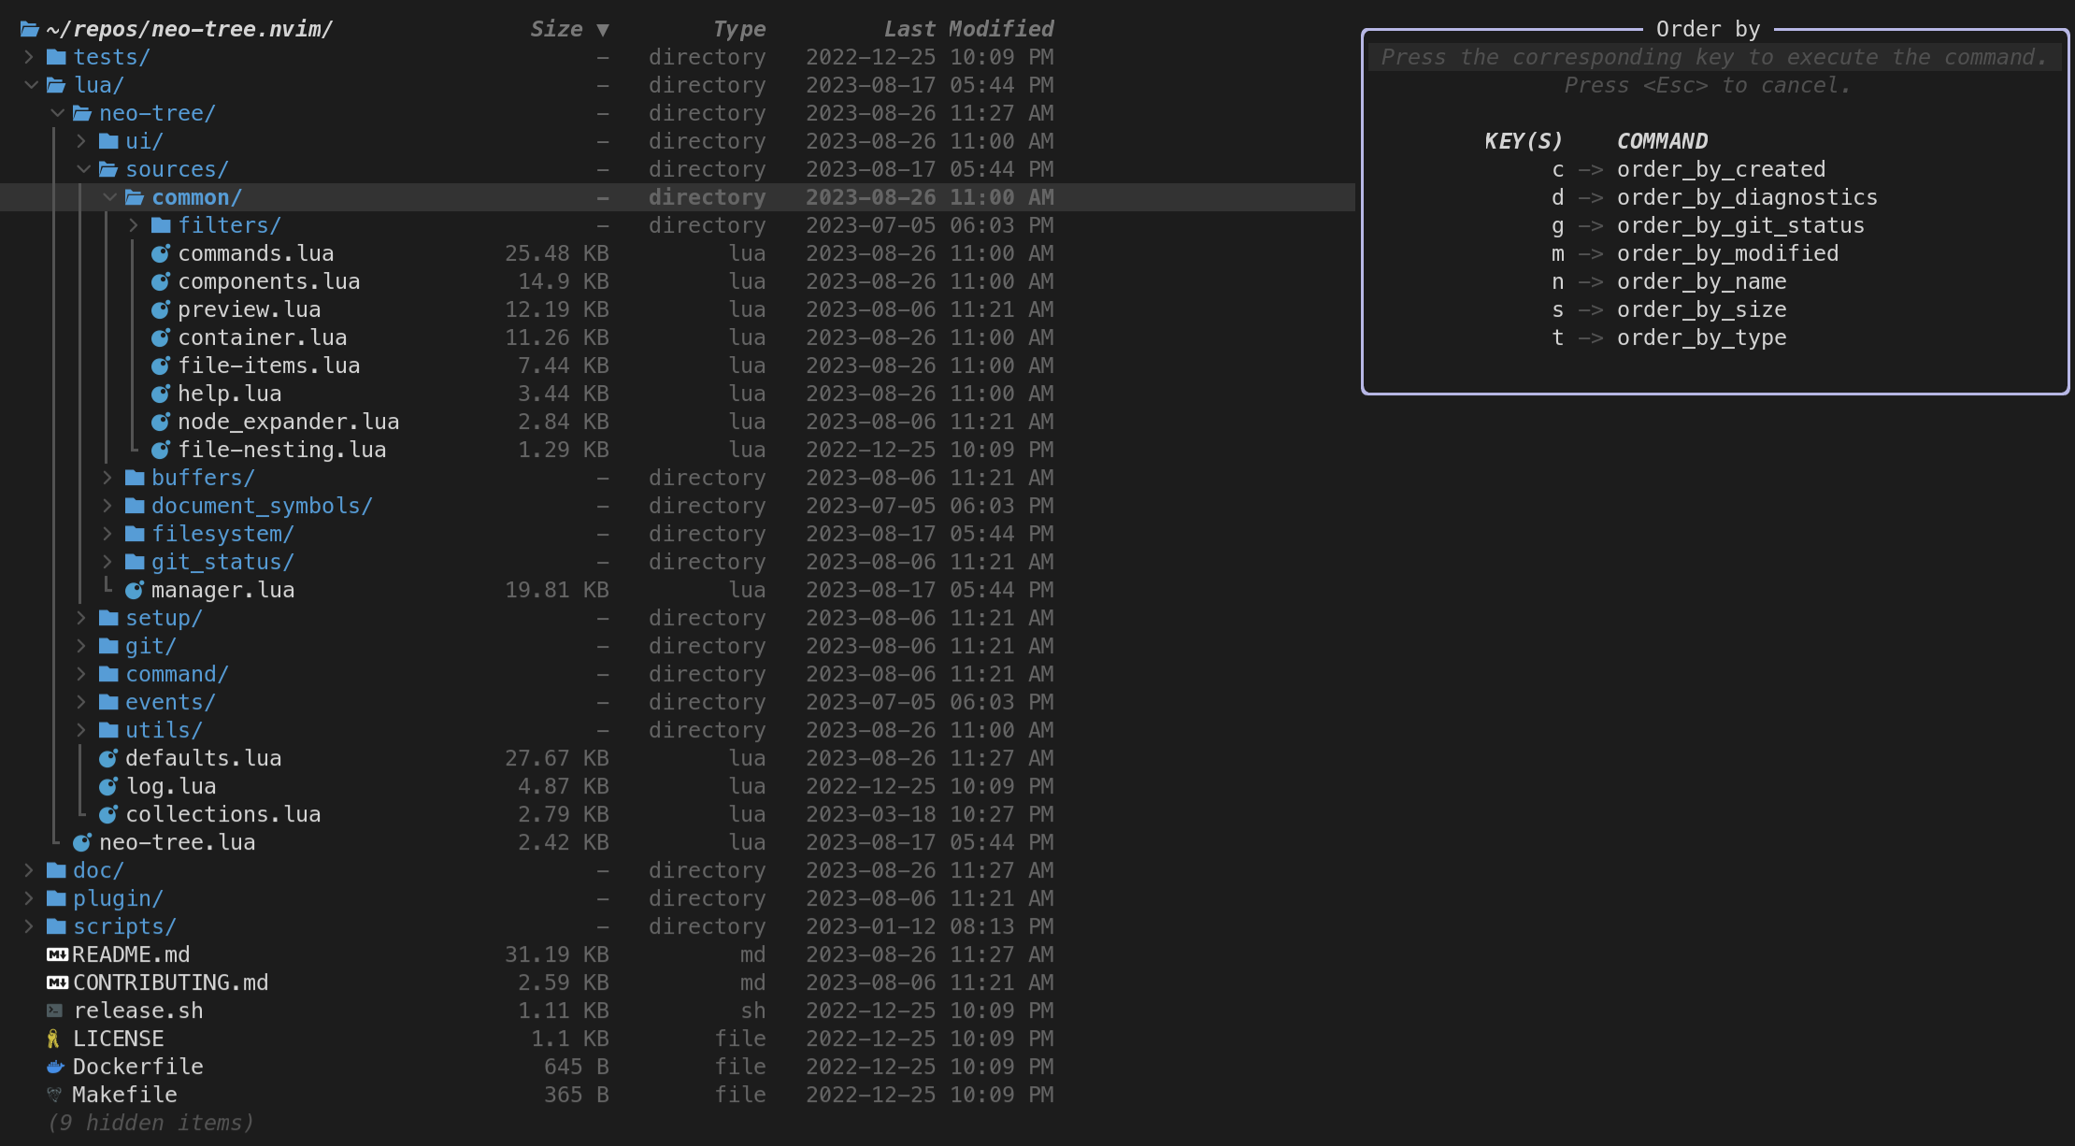Image resolution: width=2075 pixels, height=1146 pixels.
Task: Click the markdown icon beside CONTRIBUTING.md
Action: click(x=57, y=982)
